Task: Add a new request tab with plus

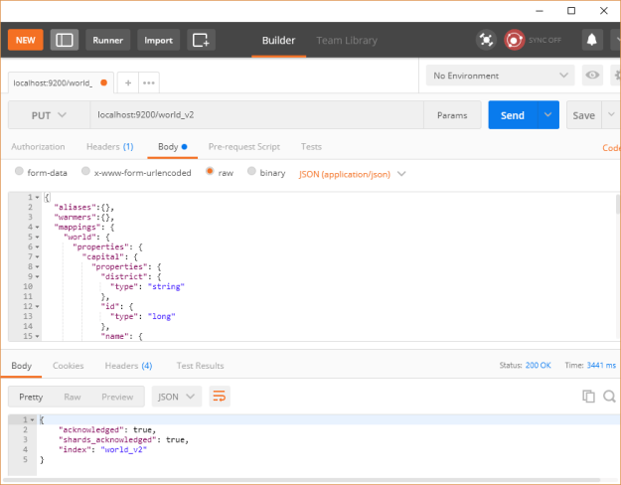Action: tap(128, 82)
